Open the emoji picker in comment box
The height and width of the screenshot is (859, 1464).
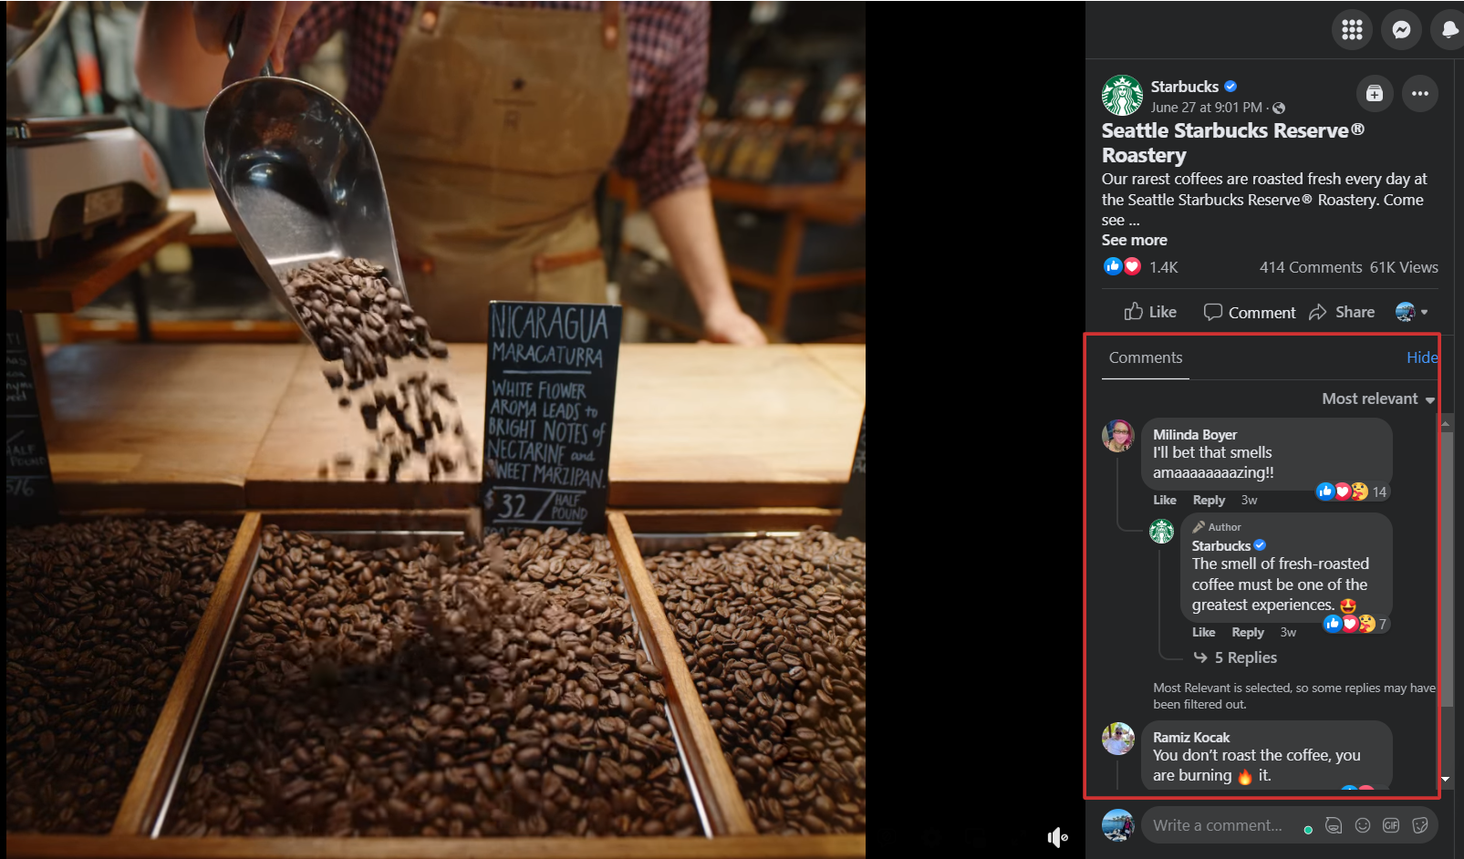[x=1363, y=825]
